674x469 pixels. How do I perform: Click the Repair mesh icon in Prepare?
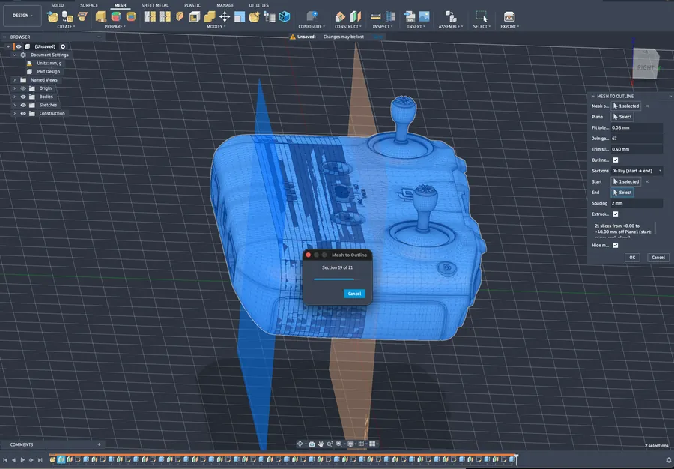(x=101, y=16)
